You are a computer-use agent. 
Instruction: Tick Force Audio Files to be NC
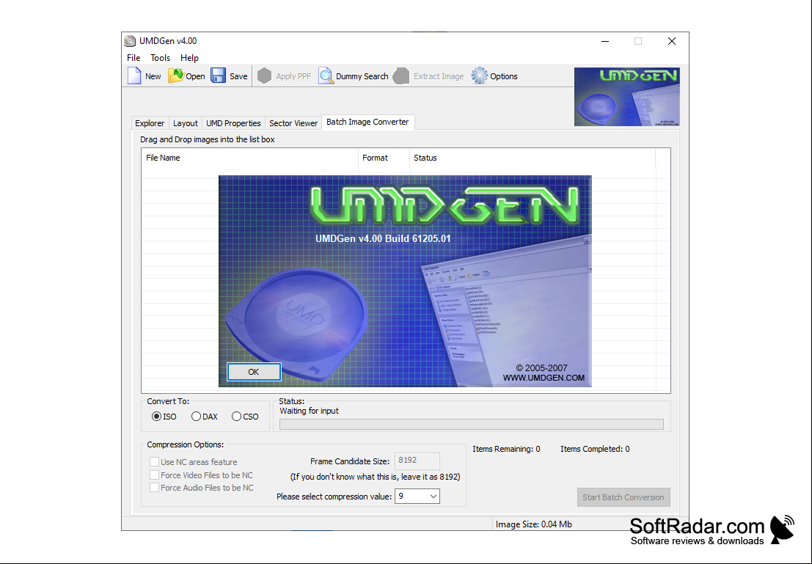tap(154, 487)
